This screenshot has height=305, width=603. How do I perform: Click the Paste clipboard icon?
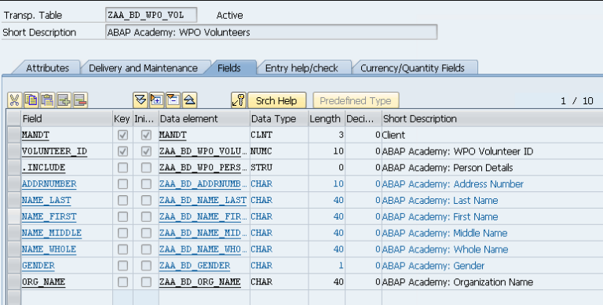[48, 100]
